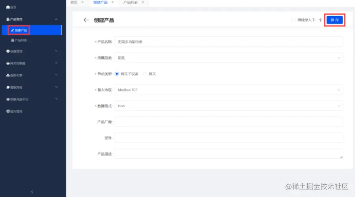Image resolution: width=355 pixels, height=197 pixels.
Task: Tick the 继续录入下一个 checkbox
Action: pos(293,20)
